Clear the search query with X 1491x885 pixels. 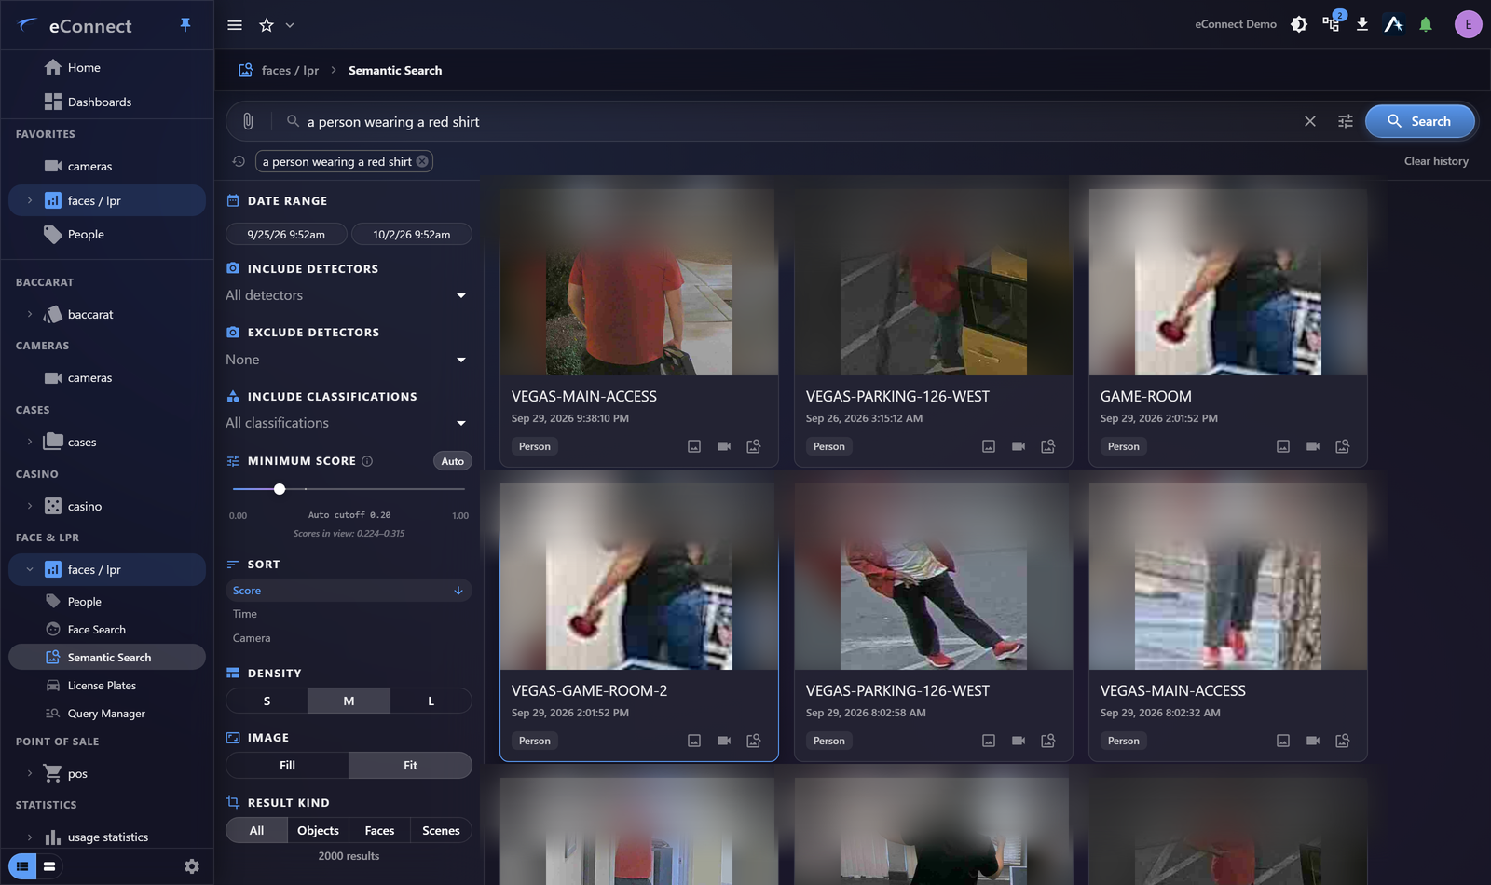point(1310,121)
